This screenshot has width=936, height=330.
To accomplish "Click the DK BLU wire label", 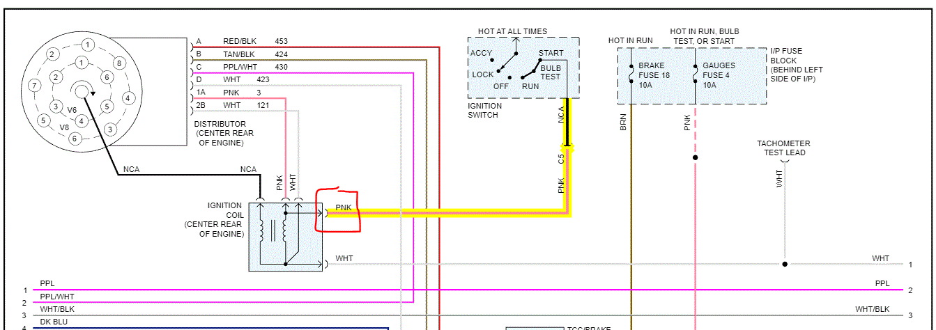I will [x=54, y=322].
